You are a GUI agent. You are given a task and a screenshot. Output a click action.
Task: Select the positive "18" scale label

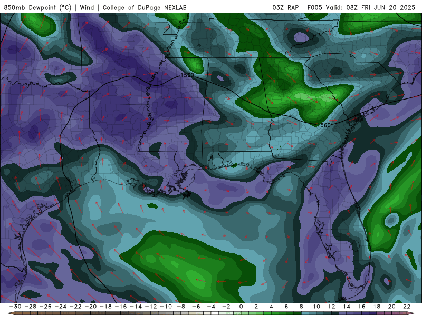point(377,307)
